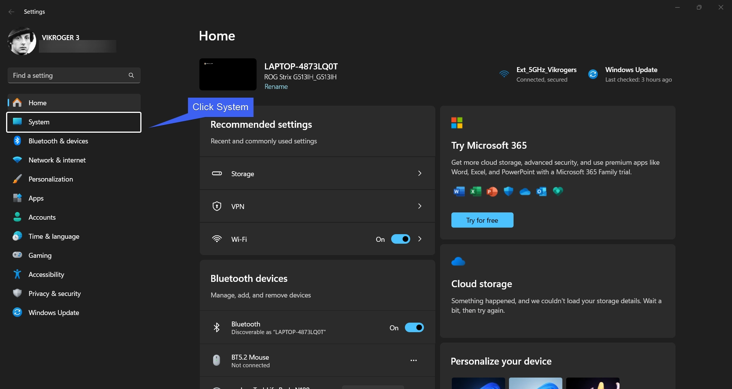Open Gaming settings in the sidebar
Viewport: 732px width, 389px height.
point(74,256)
